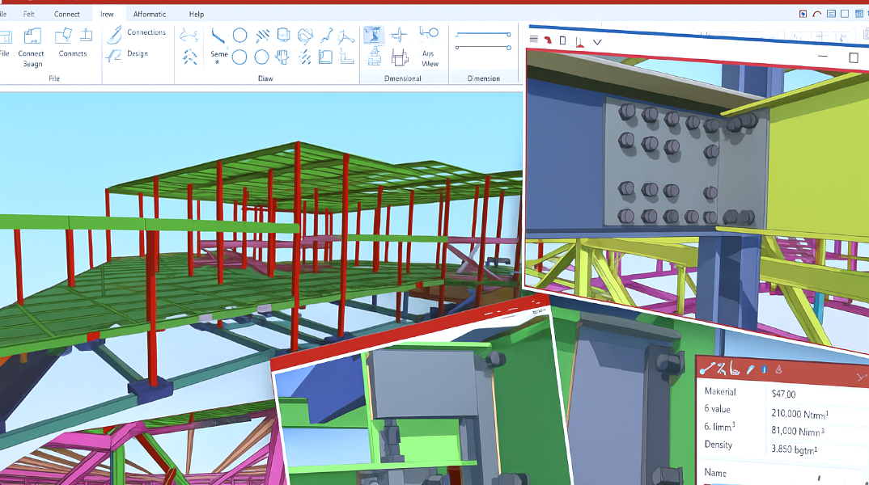Open the Ays Wew tool
Viewport: 869px width, 485px height.
430,47
